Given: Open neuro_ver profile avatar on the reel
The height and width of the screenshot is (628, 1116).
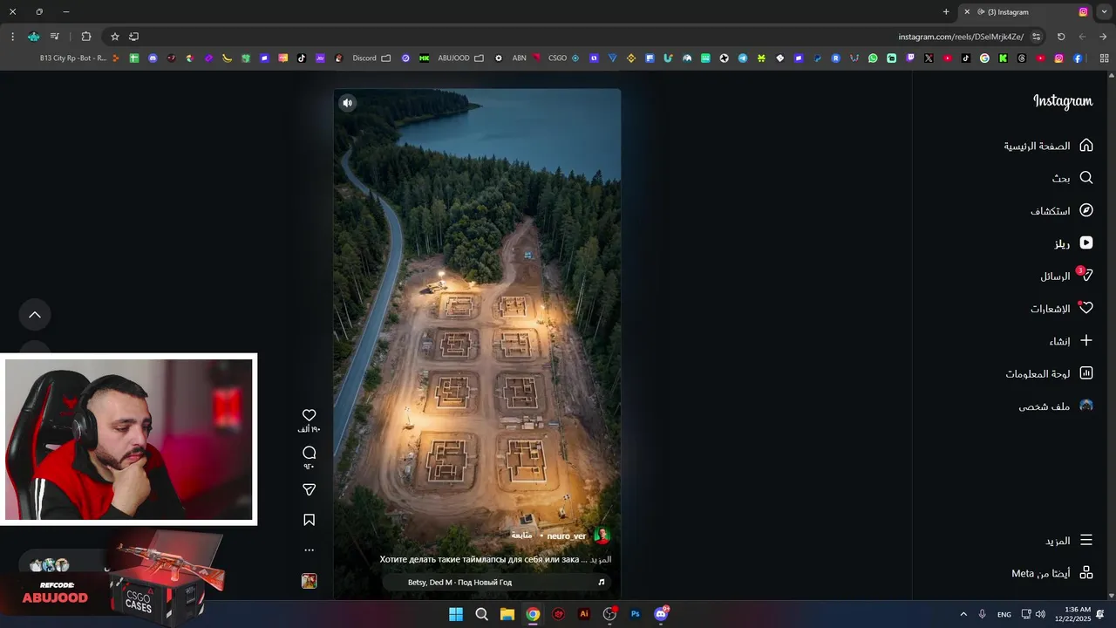Looking at the screenshot, I should click(x=602, y=536).
